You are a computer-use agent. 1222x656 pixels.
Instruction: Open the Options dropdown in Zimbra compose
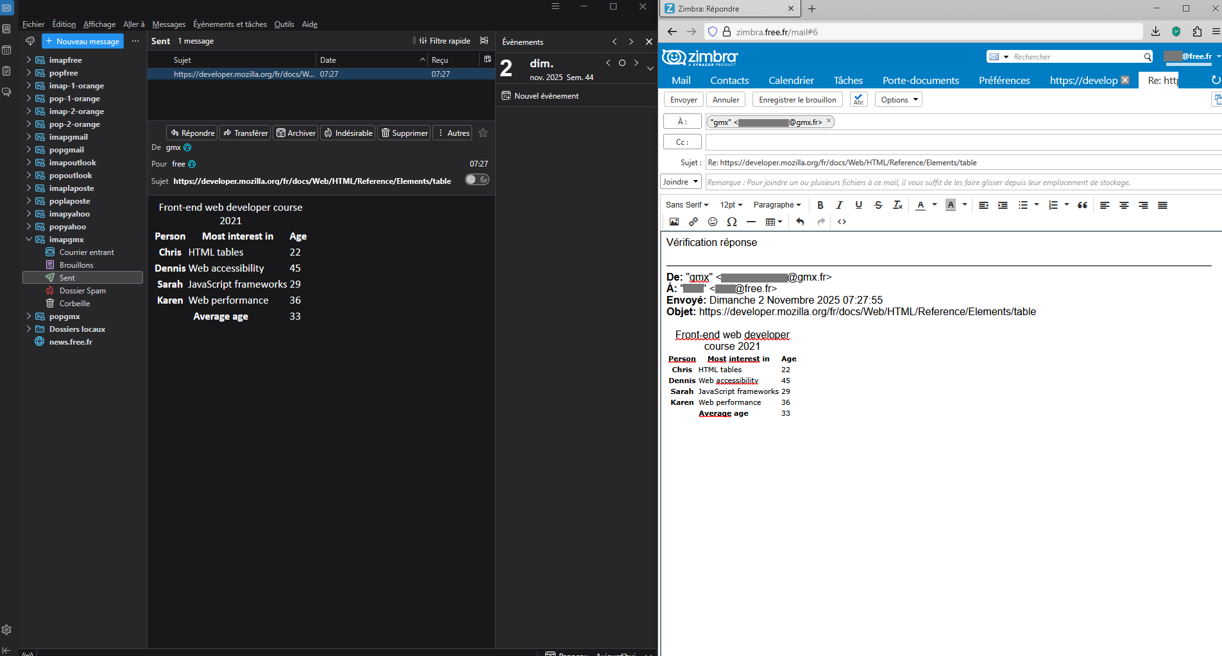[x=898, y=100]
